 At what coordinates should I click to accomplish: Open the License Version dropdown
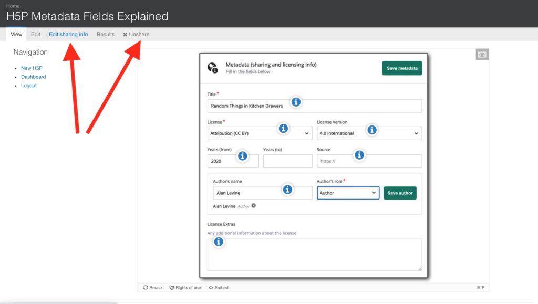tap(369, 133)
